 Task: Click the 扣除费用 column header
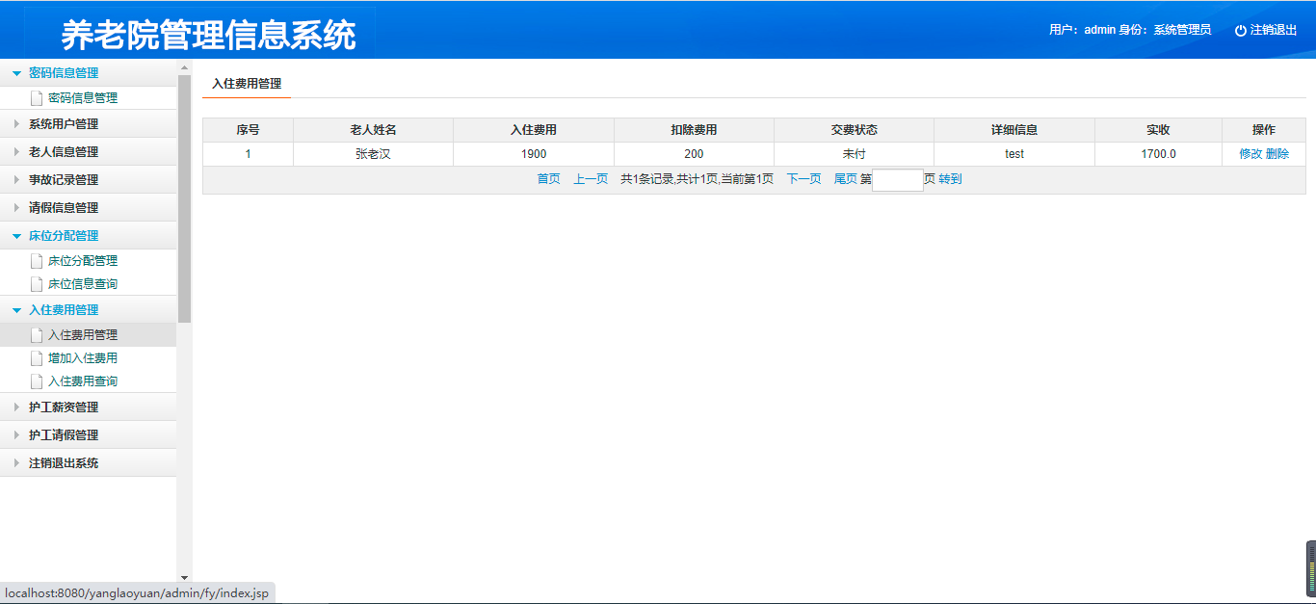(x=694, y=130)
